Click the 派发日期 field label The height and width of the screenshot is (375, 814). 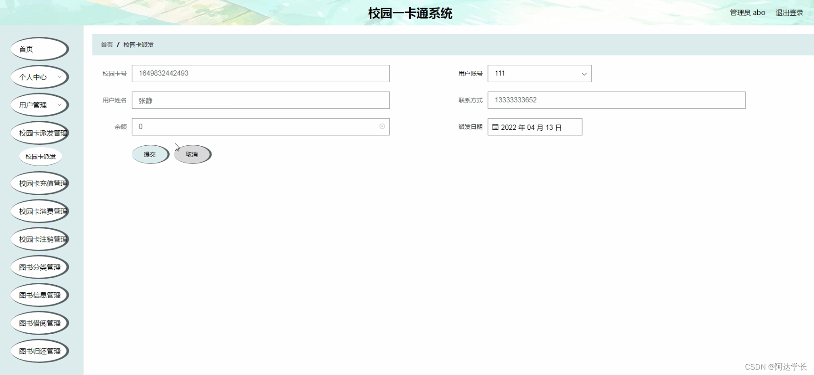[x=470, y=127]
